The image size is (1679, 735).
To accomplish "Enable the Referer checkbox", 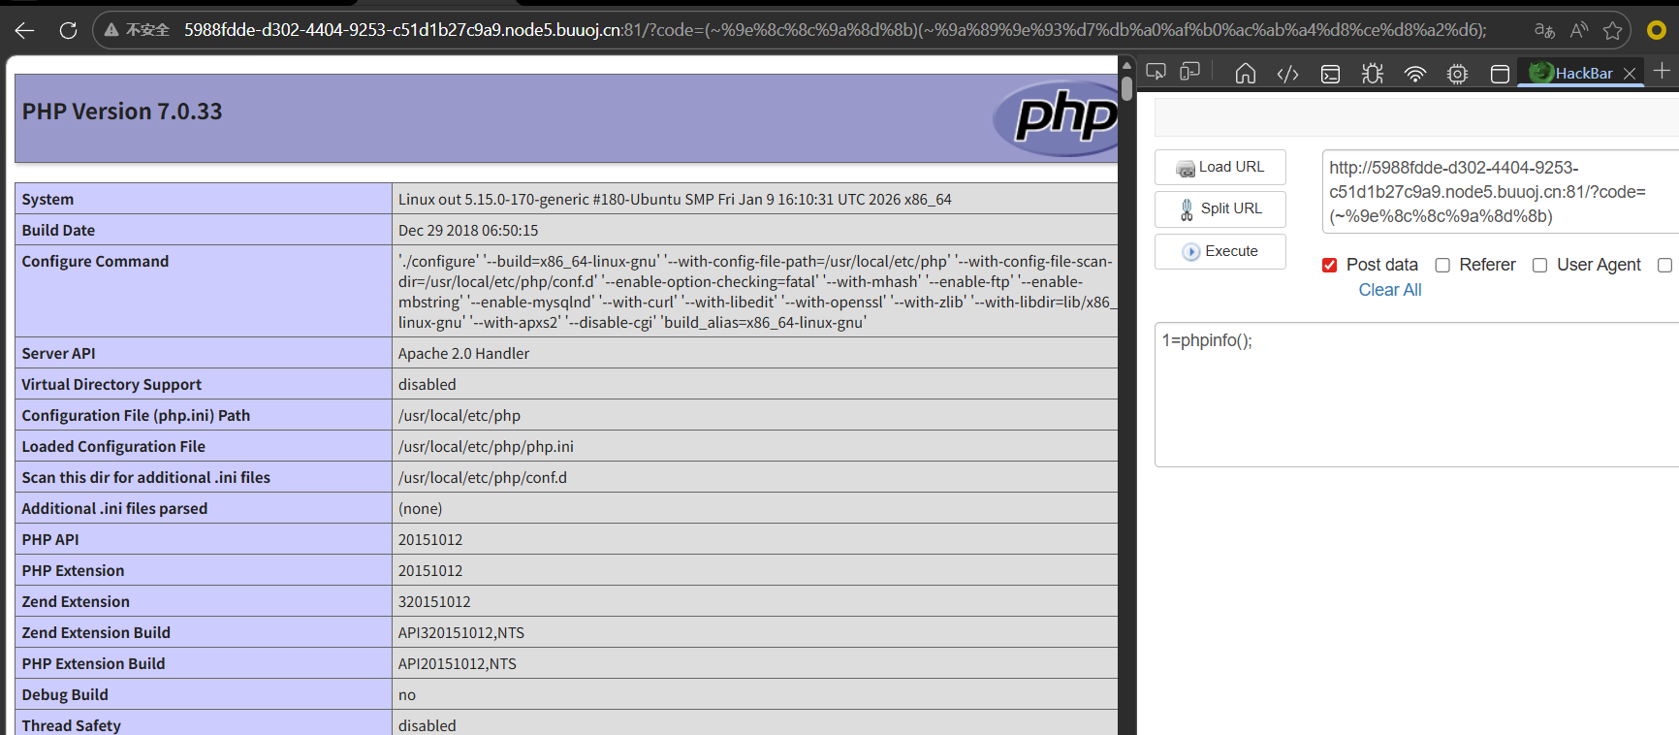I will tap(1442, 266).
